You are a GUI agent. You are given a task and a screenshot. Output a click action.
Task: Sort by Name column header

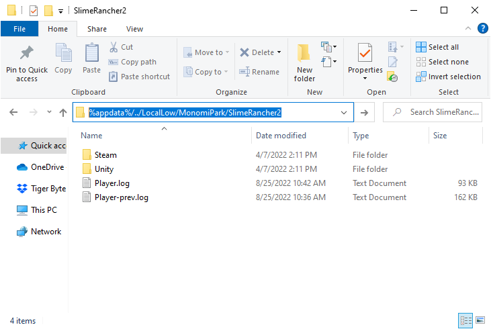[x=164, y=135]
